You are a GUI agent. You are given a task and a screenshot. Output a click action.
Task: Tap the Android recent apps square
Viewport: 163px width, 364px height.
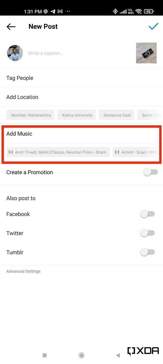click(x=45, y=355)
